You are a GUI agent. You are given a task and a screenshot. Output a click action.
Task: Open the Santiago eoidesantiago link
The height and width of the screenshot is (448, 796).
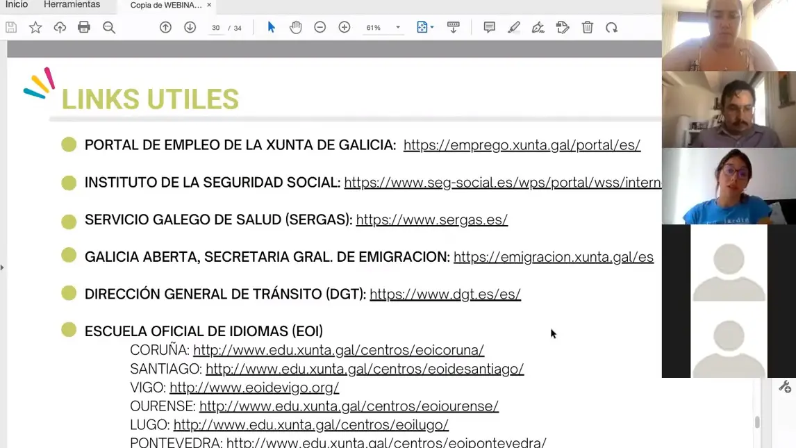365,369
